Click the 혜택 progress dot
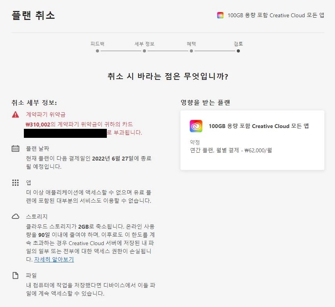 (191, 51)
